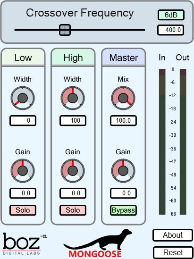Click the High band Gain knob

(73, 171)
